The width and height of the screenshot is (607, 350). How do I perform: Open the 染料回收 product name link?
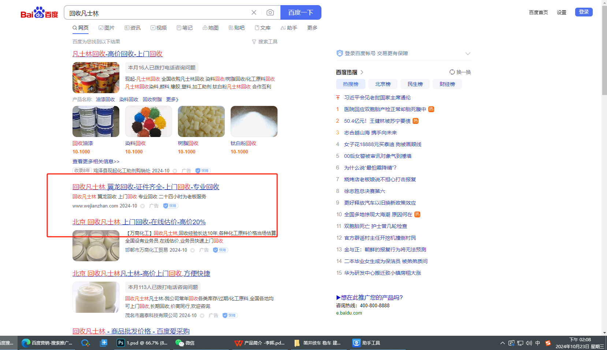pos(129,99)
